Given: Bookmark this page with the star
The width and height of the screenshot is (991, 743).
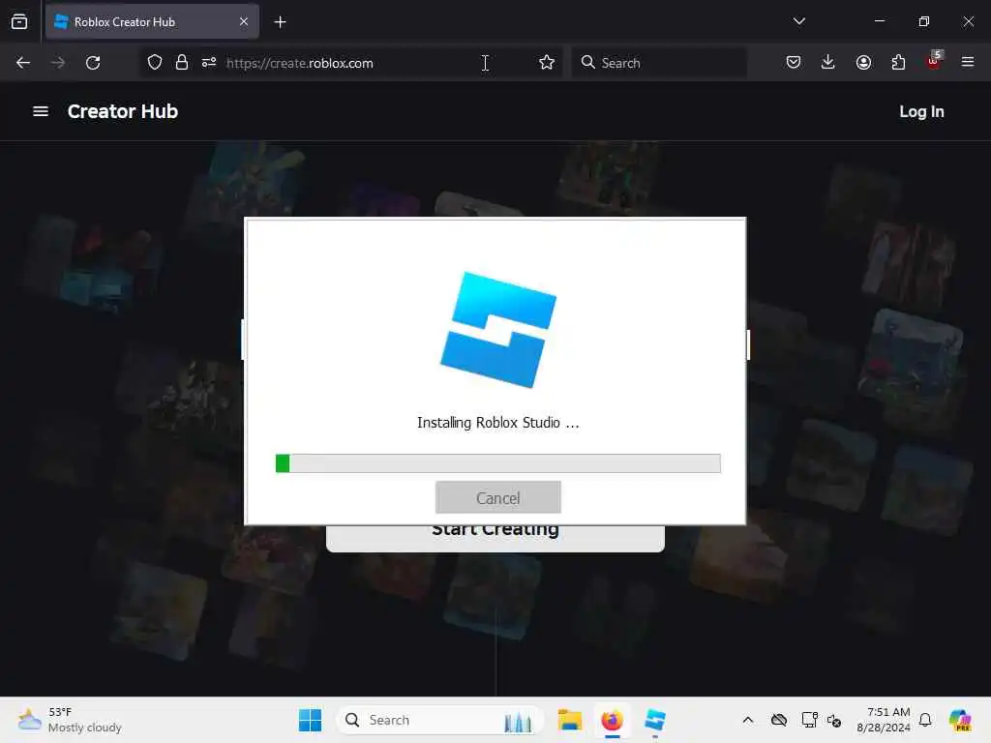Looking at the screenshot, I should coord(547,63).
